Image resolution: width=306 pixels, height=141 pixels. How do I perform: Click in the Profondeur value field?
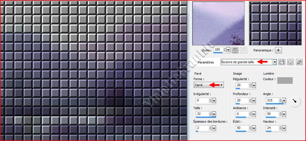point(242,101)
